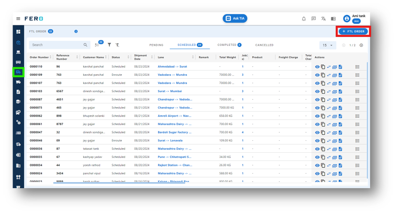Open the Surat -> Lonavala lane link
The height and width of the screenshot is (213, 396).
(x=170, y=140)
